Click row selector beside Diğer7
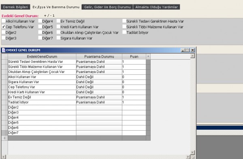 click(4, 133)
